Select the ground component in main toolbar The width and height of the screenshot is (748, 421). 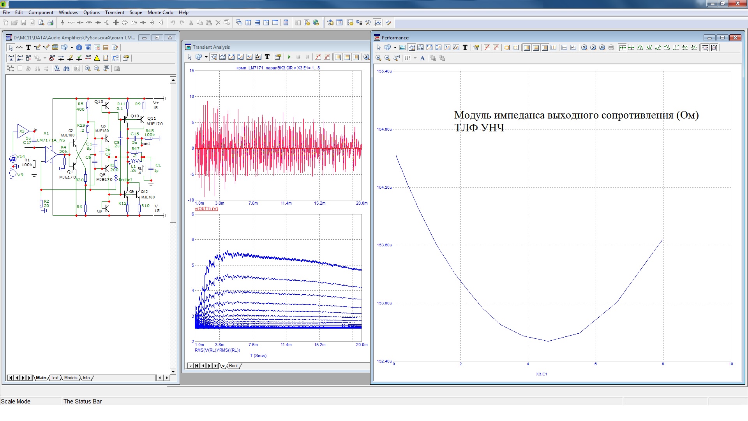coord(62,23)
